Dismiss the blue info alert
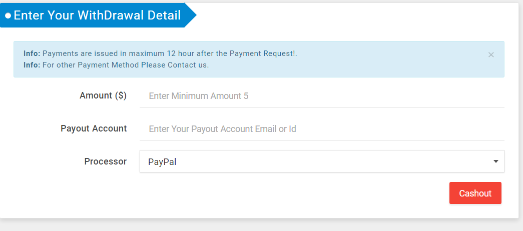Image resolution: width=523 pixels, height=231 pixels. [x=491, y=55]
